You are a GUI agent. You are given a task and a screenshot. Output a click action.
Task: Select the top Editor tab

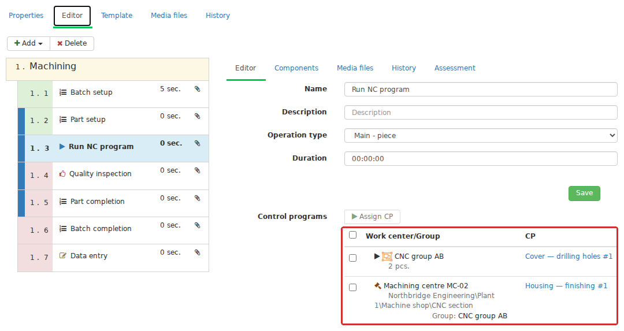click(x=72, y=16)
